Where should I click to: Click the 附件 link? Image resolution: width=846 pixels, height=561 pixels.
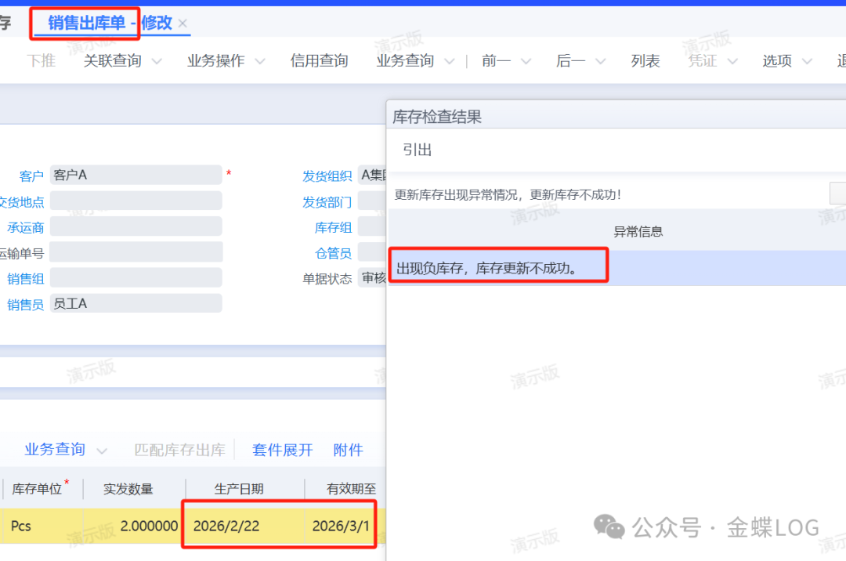click(x=348, y=450)
